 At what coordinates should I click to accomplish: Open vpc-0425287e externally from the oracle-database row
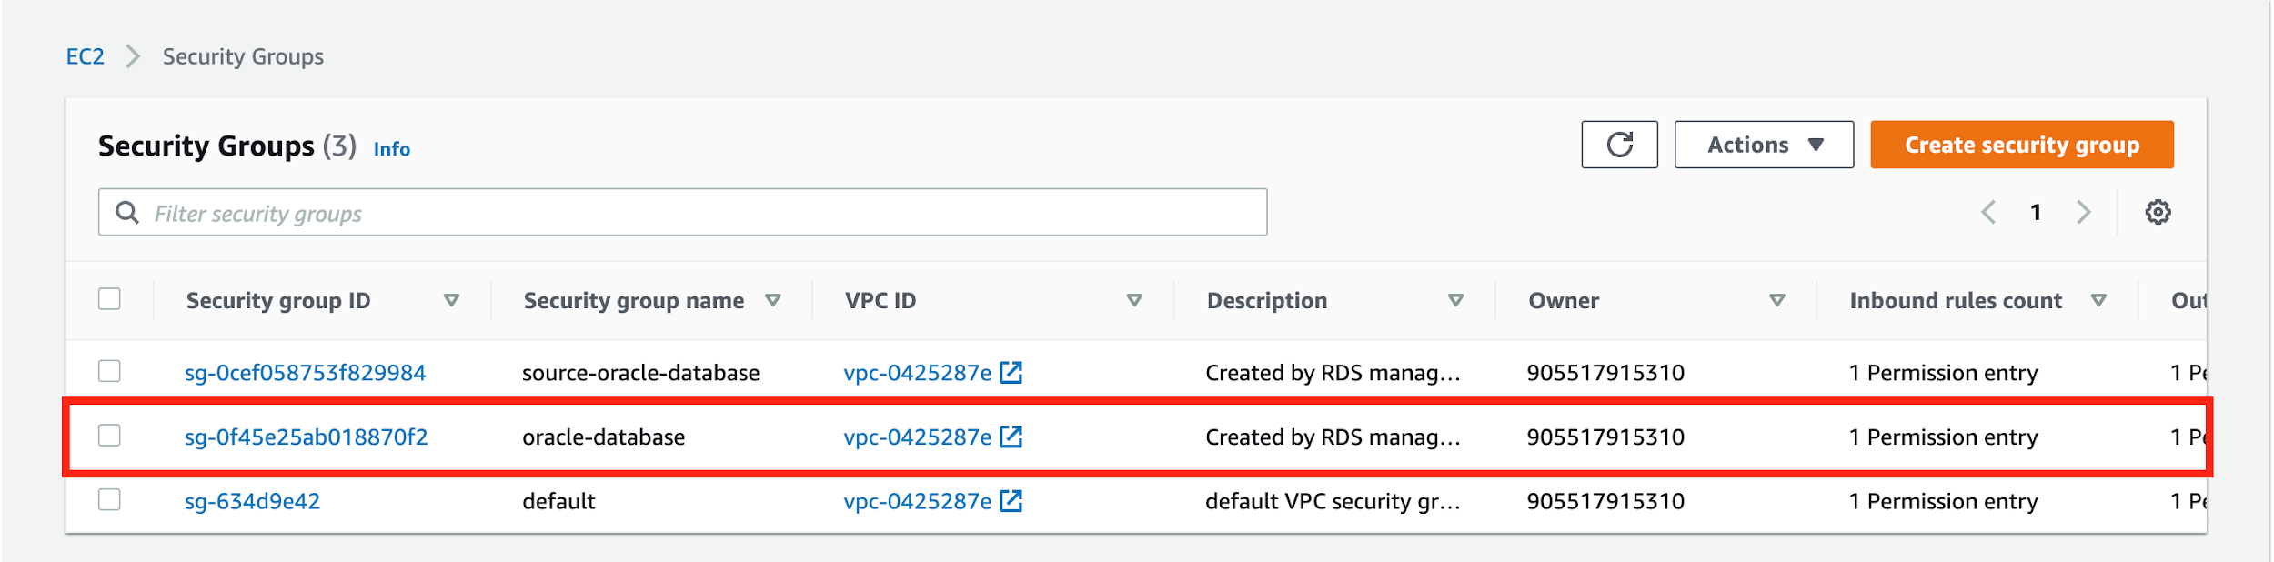click(1012, 436)
